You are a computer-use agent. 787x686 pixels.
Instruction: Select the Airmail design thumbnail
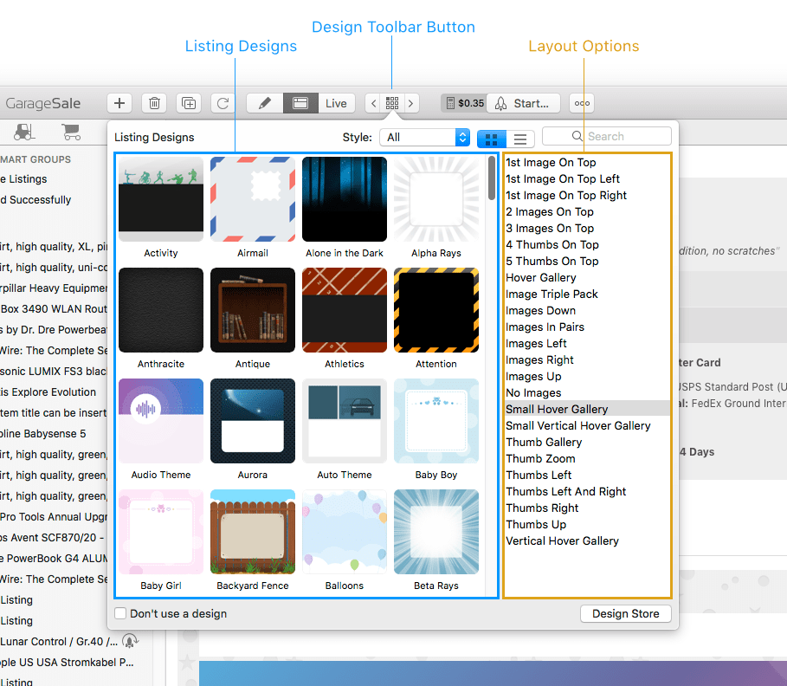252,199
